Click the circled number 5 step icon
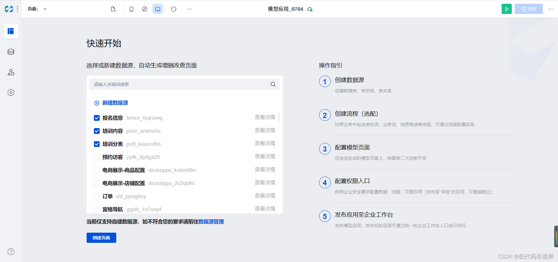558x262 pixels. (325, 216)
